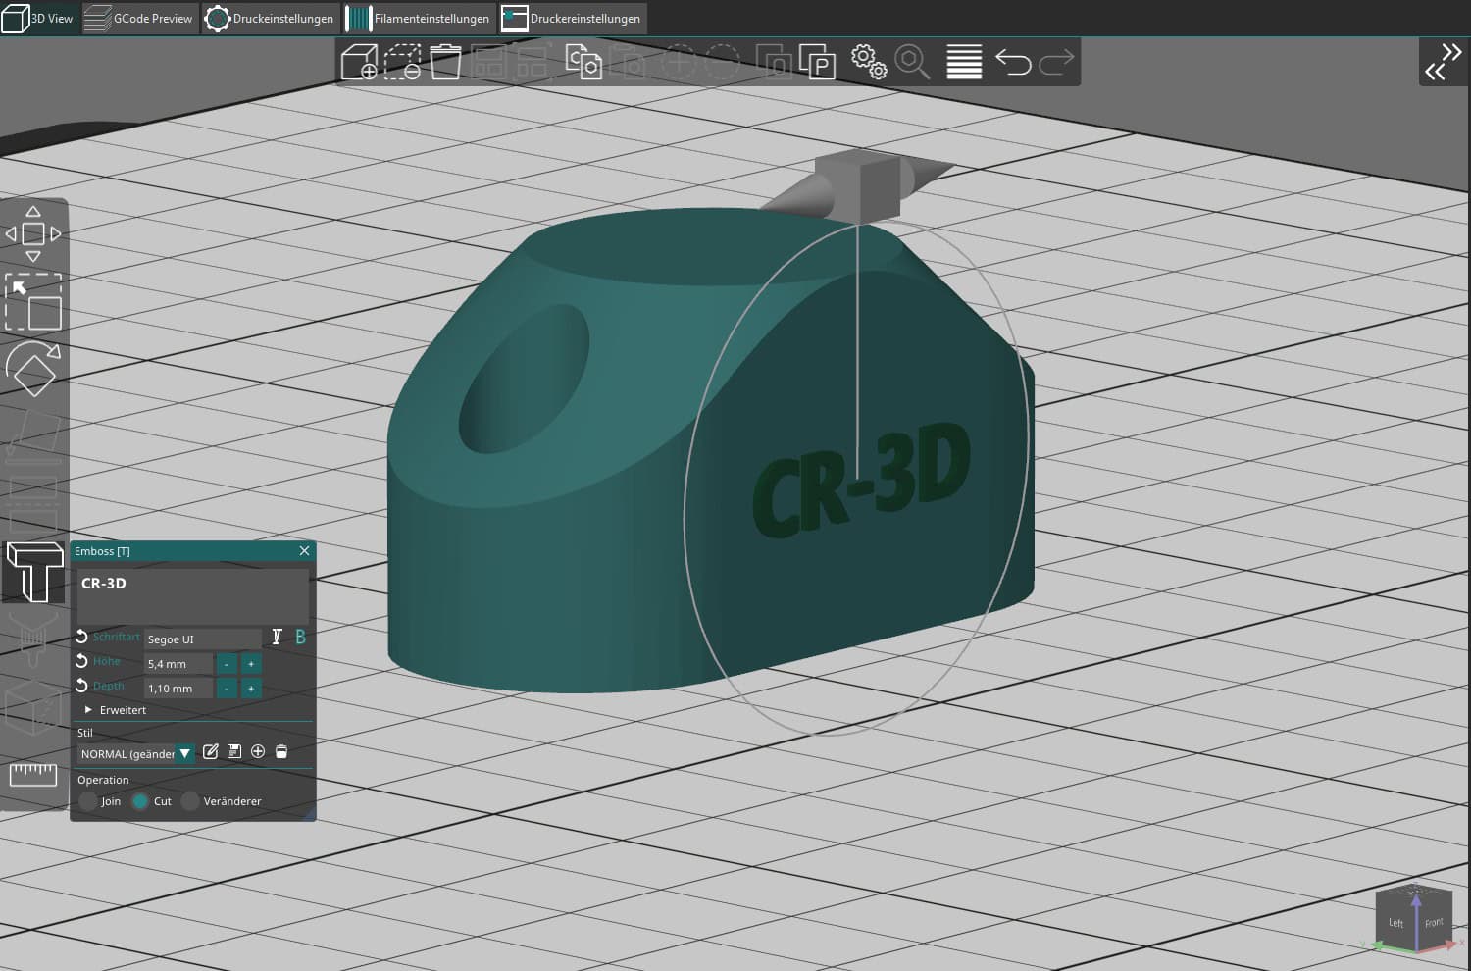1471x971 pixels.
Task: Click the settings gears icon in toolbar
Action: tap(869, 62)
